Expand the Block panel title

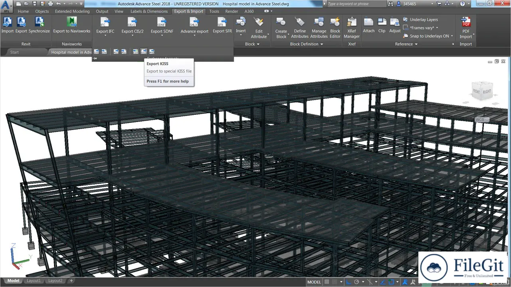click(252, 44)
